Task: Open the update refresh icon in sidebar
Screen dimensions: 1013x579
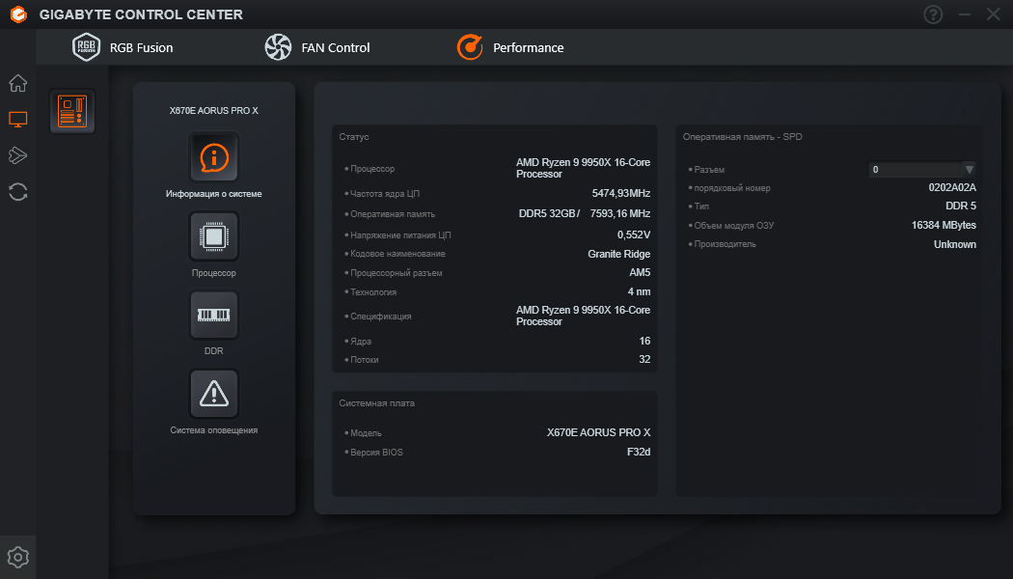Action: (x=18, y=192)
